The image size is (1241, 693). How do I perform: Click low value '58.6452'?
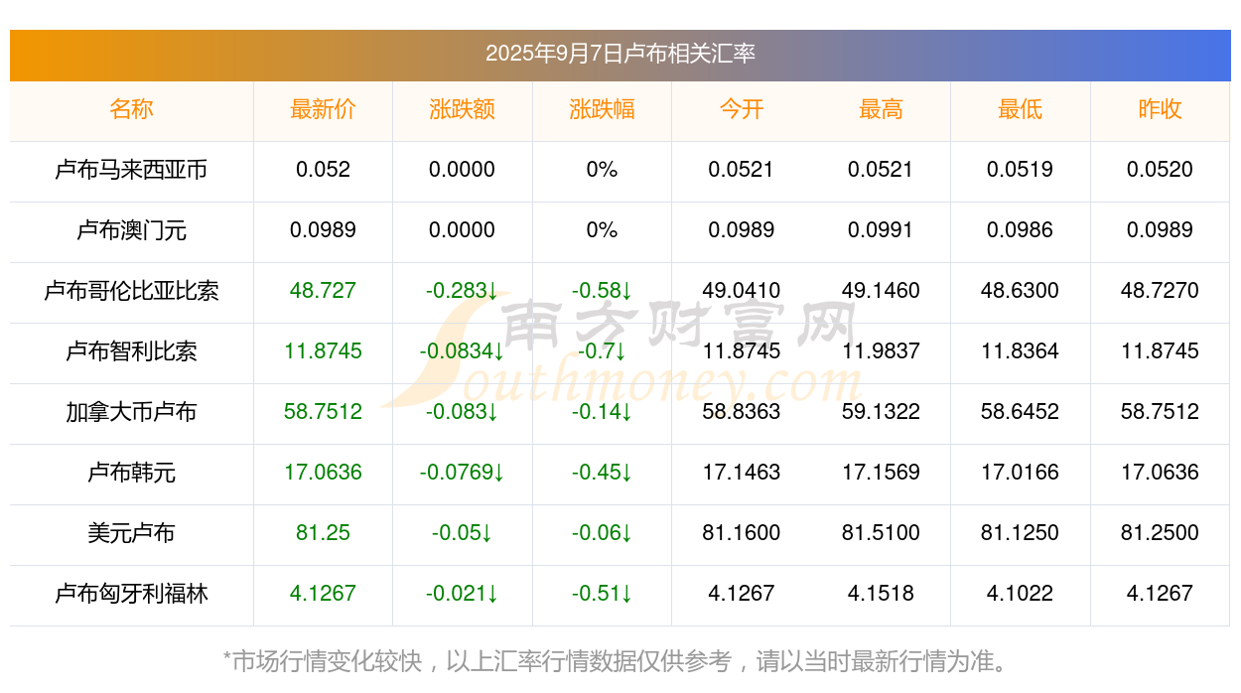[x=1021, y=412]
